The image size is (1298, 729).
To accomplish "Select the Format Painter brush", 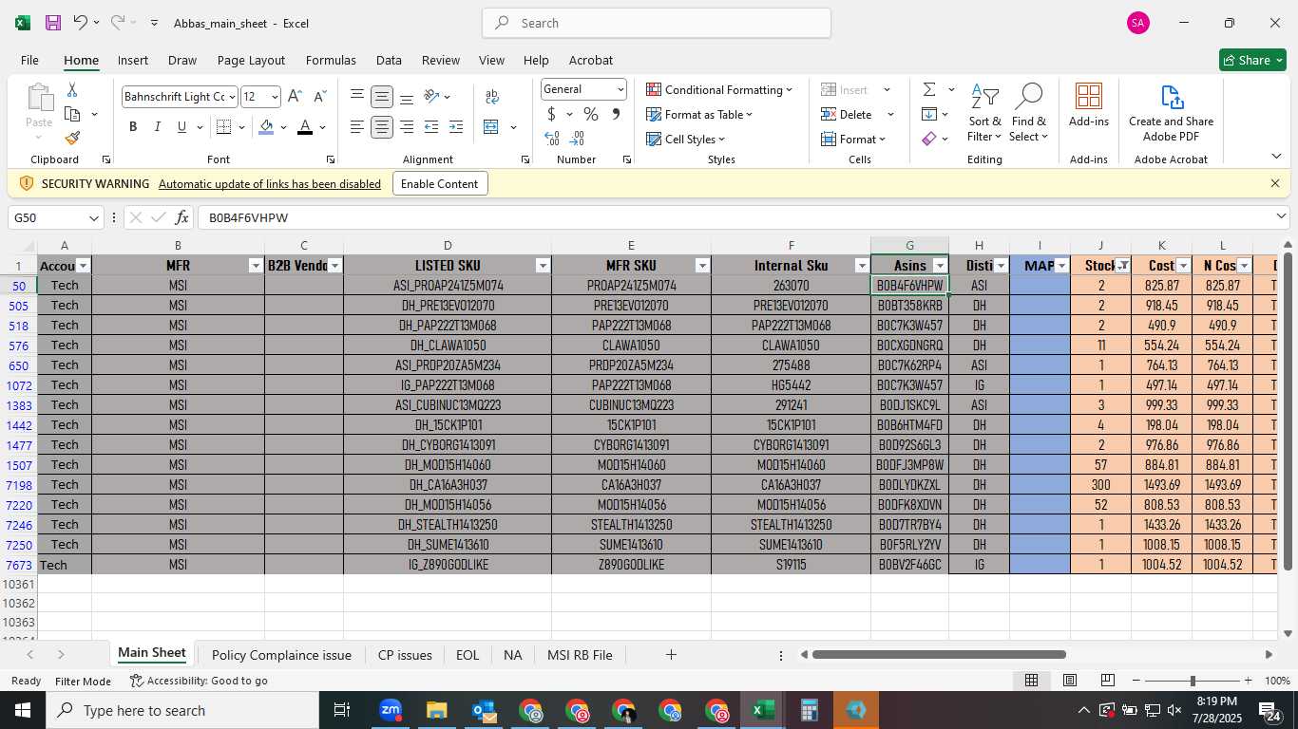I will 72,139.
